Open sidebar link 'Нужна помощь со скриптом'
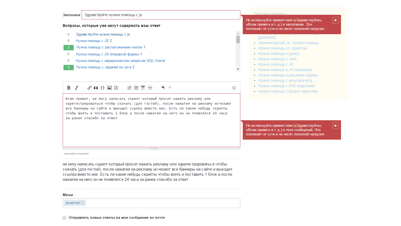Screen dimensions: 401x226 coord(283,48)
